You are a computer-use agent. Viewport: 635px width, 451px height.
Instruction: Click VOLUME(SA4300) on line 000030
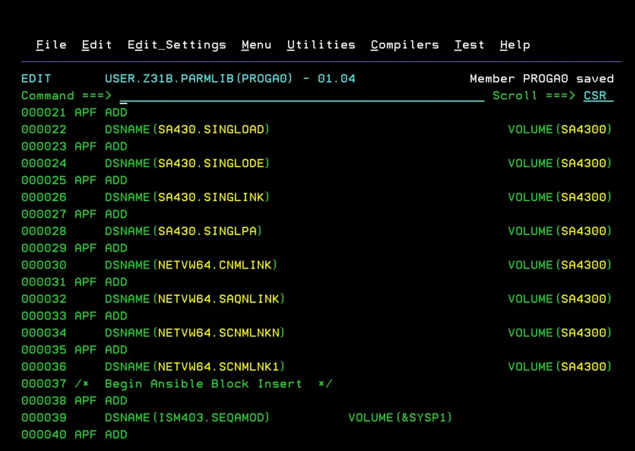pos(560,265)
